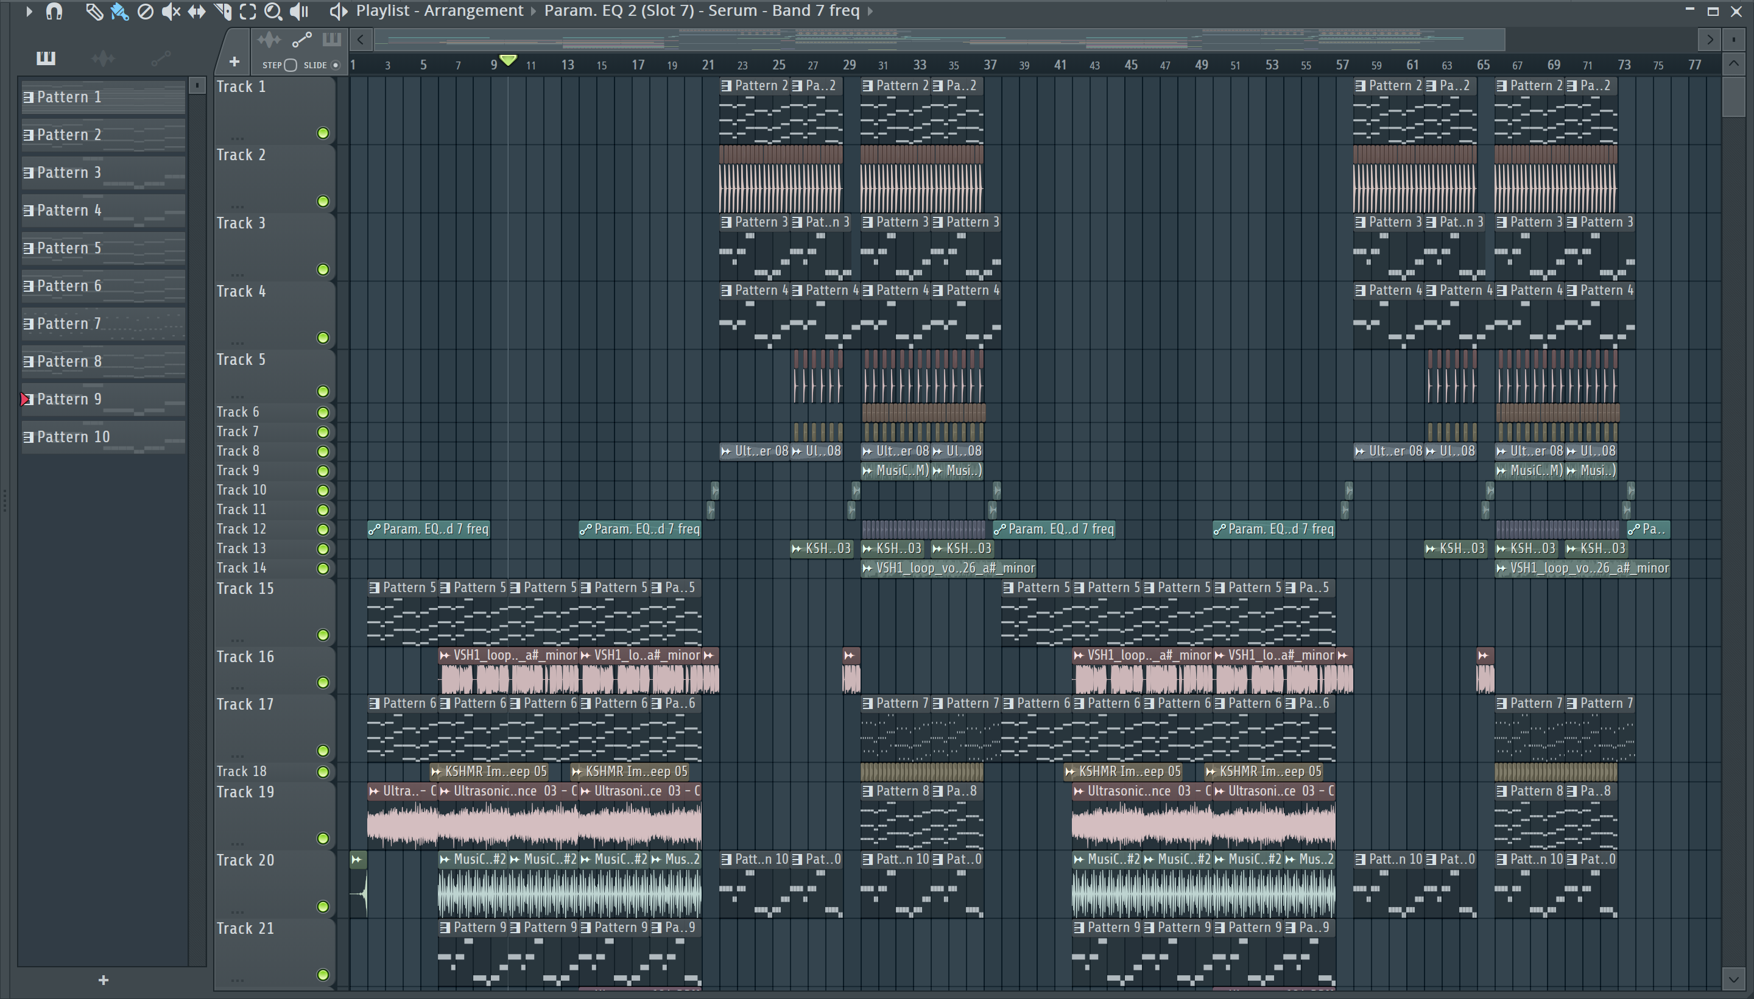Select Pattern 3 in the picker
Screen dimensions: 1754x999
[103, 173]
